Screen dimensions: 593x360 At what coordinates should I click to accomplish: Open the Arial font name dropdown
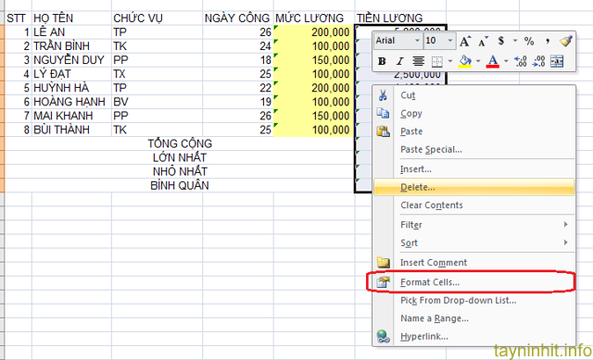[x=417, y=41]
